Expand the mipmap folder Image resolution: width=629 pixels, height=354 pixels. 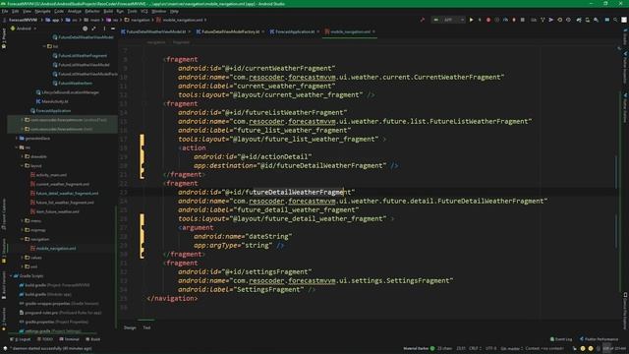[22, 230]
